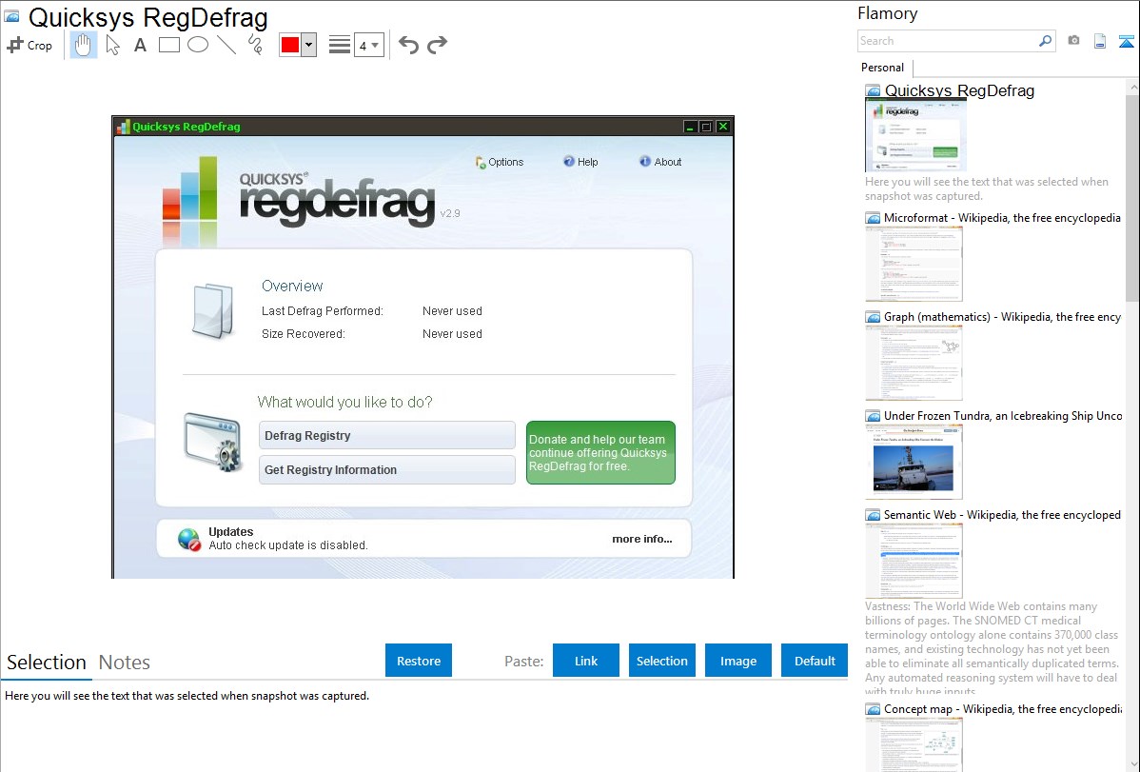Click the Flamory app icon beside the title

tap(12, 16)
